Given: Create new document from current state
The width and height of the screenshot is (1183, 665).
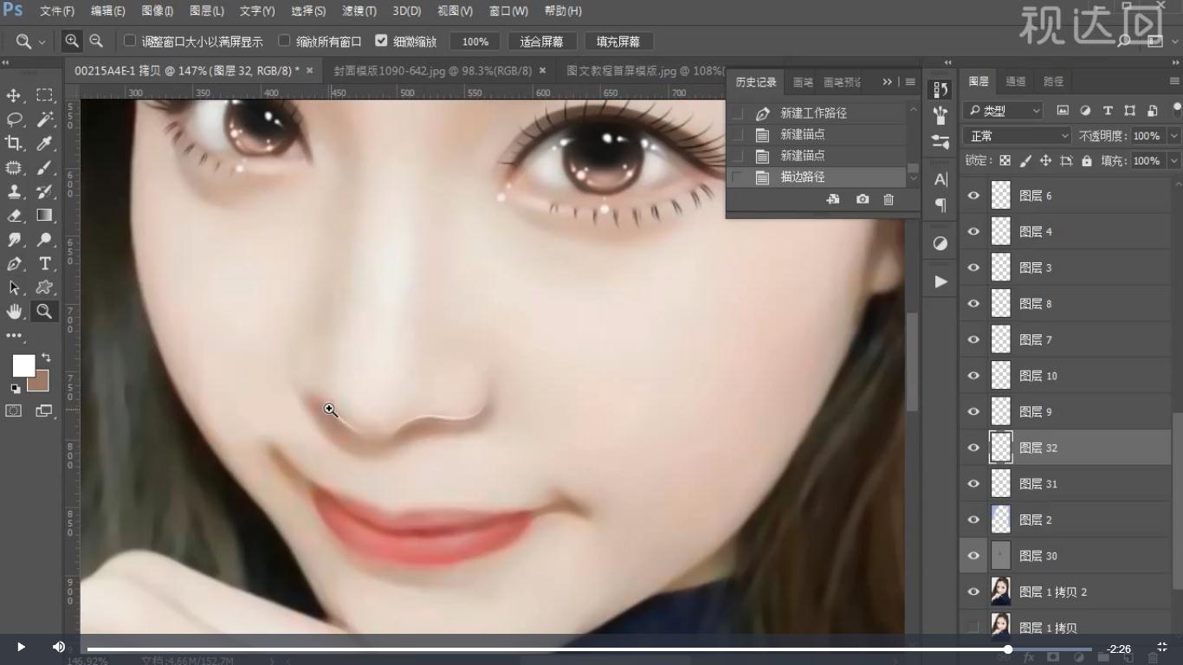Looking at the screenshot, I should [833, 199].
